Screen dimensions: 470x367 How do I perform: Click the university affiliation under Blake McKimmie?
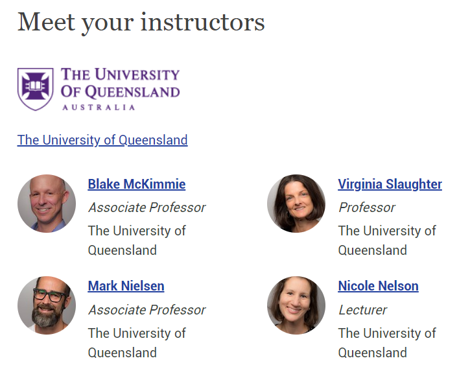137,241
